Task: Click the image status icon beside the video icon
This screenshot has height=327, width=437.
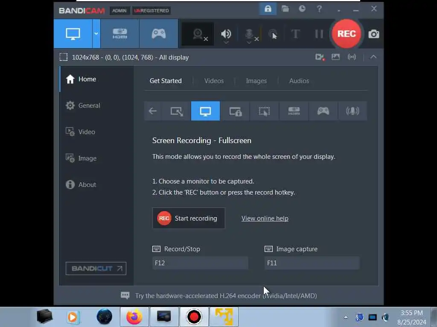Action: [x=335, y=57]
